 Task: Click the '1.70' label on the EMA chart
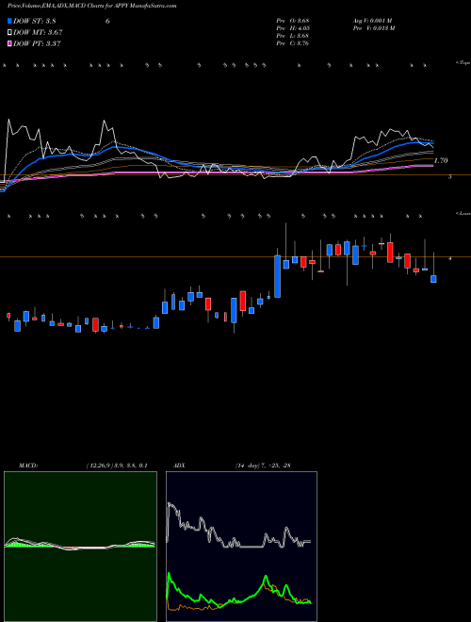(x=441, y=160)
